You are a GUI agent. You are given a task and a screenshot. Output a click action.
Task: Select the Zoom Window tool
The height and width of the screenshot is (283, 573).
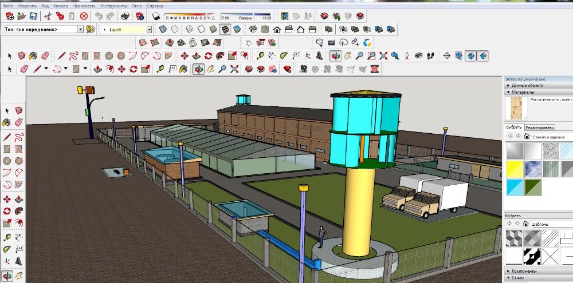pos(371,56)
